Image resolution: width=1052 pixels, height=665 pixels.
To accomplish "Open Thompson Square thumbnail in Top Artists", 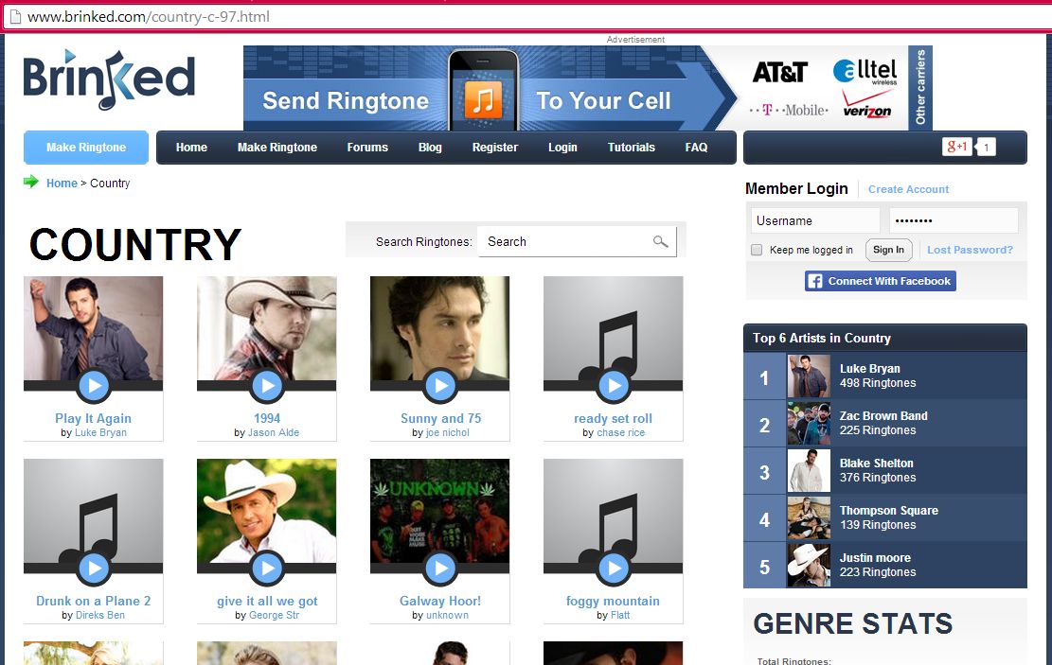I will 809,518.
